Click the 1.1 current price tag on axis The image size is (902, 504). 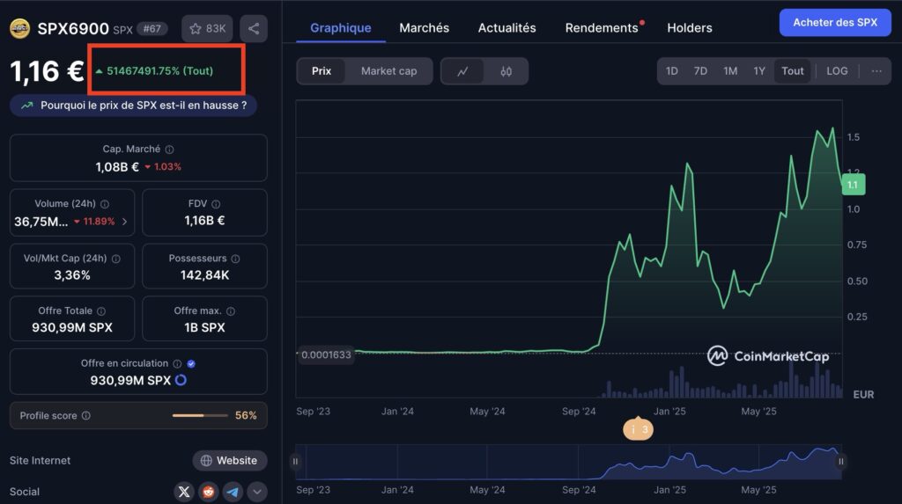tap(853, 185)
